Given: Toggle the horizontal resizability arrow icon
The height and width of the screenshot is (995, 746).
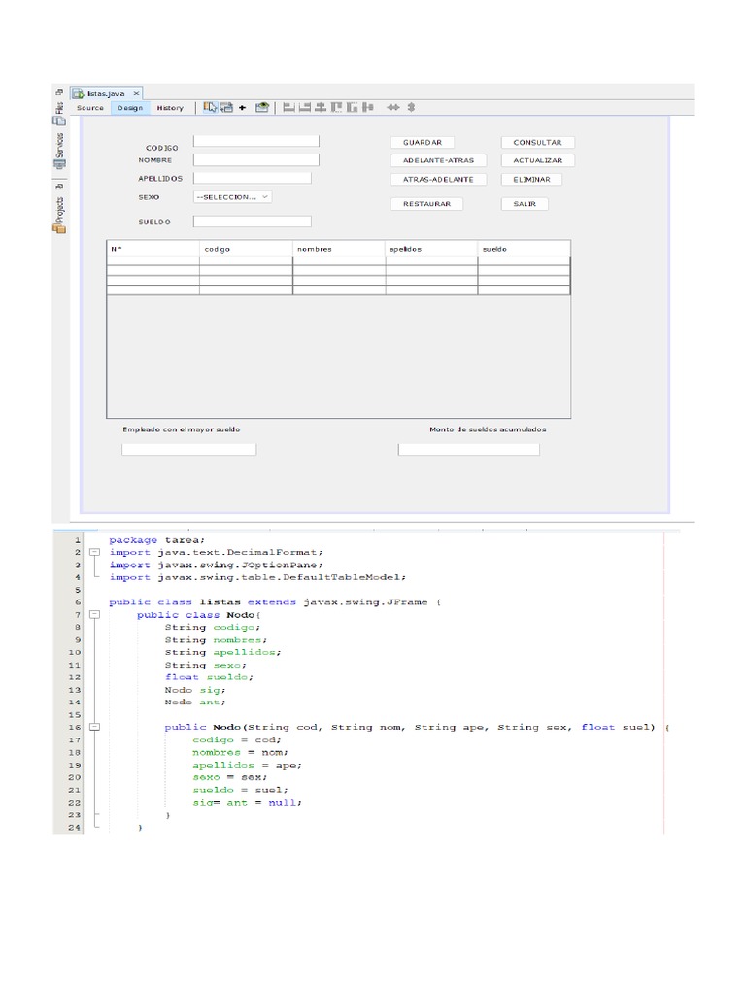Looking at the screenshot, I should [x=394, y=108].
